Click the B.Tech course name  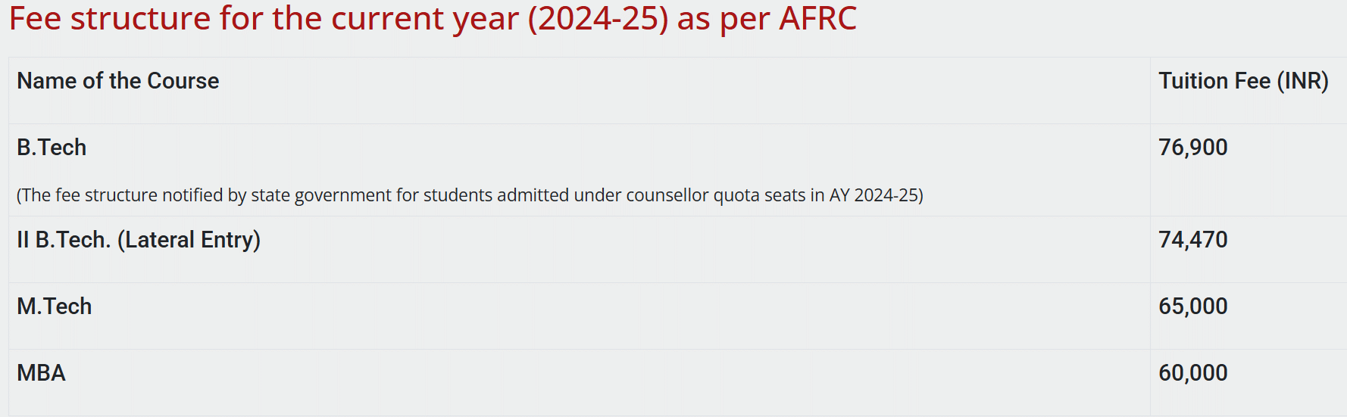52,148
